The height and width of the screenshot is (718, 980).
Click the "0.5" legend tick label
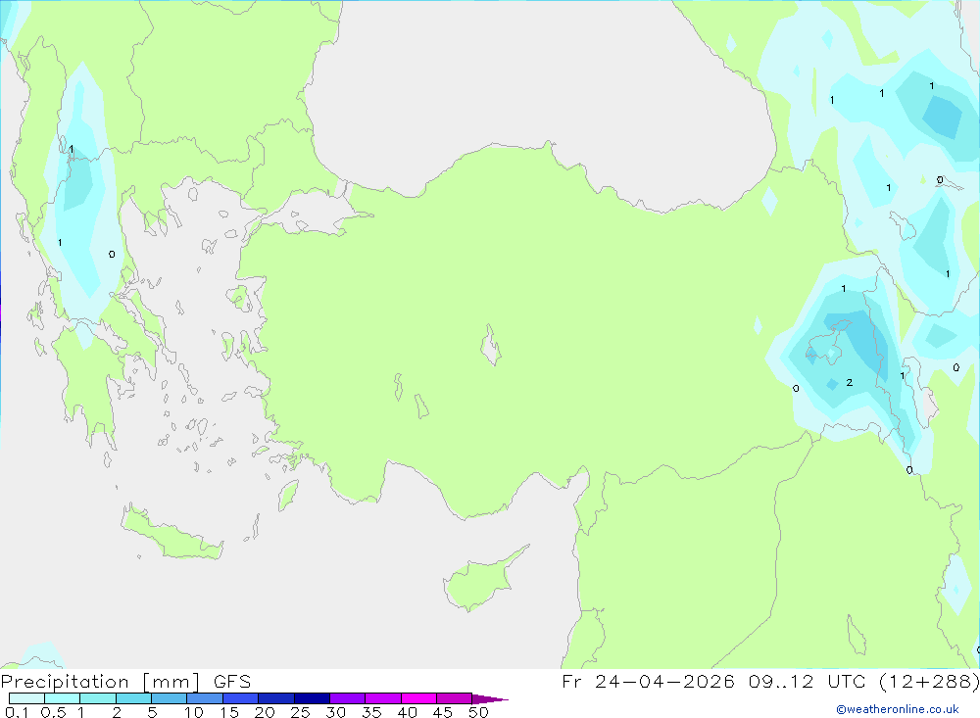(53, 712)
